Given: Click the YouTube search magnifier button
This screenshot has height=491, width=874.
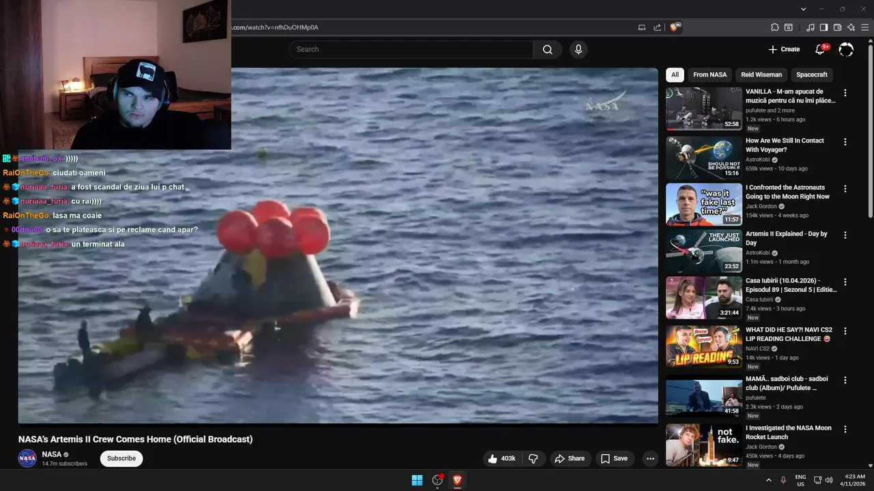Looking at the screenshot, I should point(548,49).
